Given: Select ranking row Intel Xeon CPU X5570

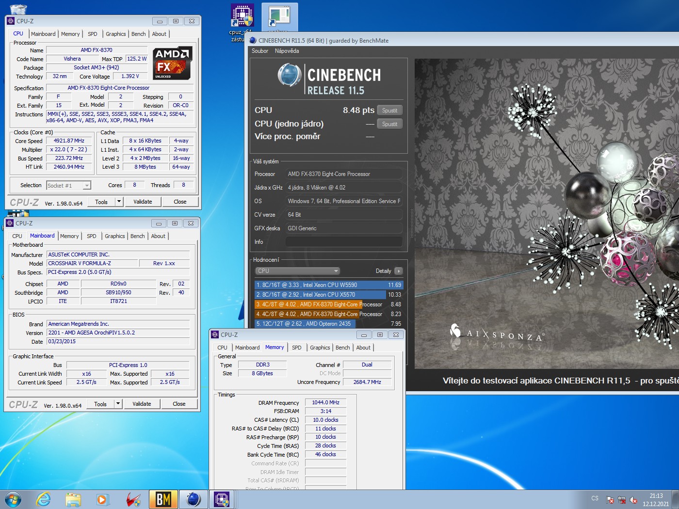Looking at the screenshot, I should tap(329, 295).
